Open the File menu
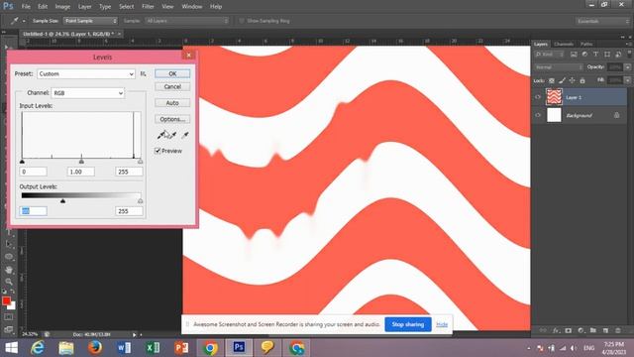Screen dimensions: 634x357 26,7
